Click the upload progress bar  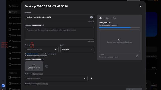click(x=119, y=28)
